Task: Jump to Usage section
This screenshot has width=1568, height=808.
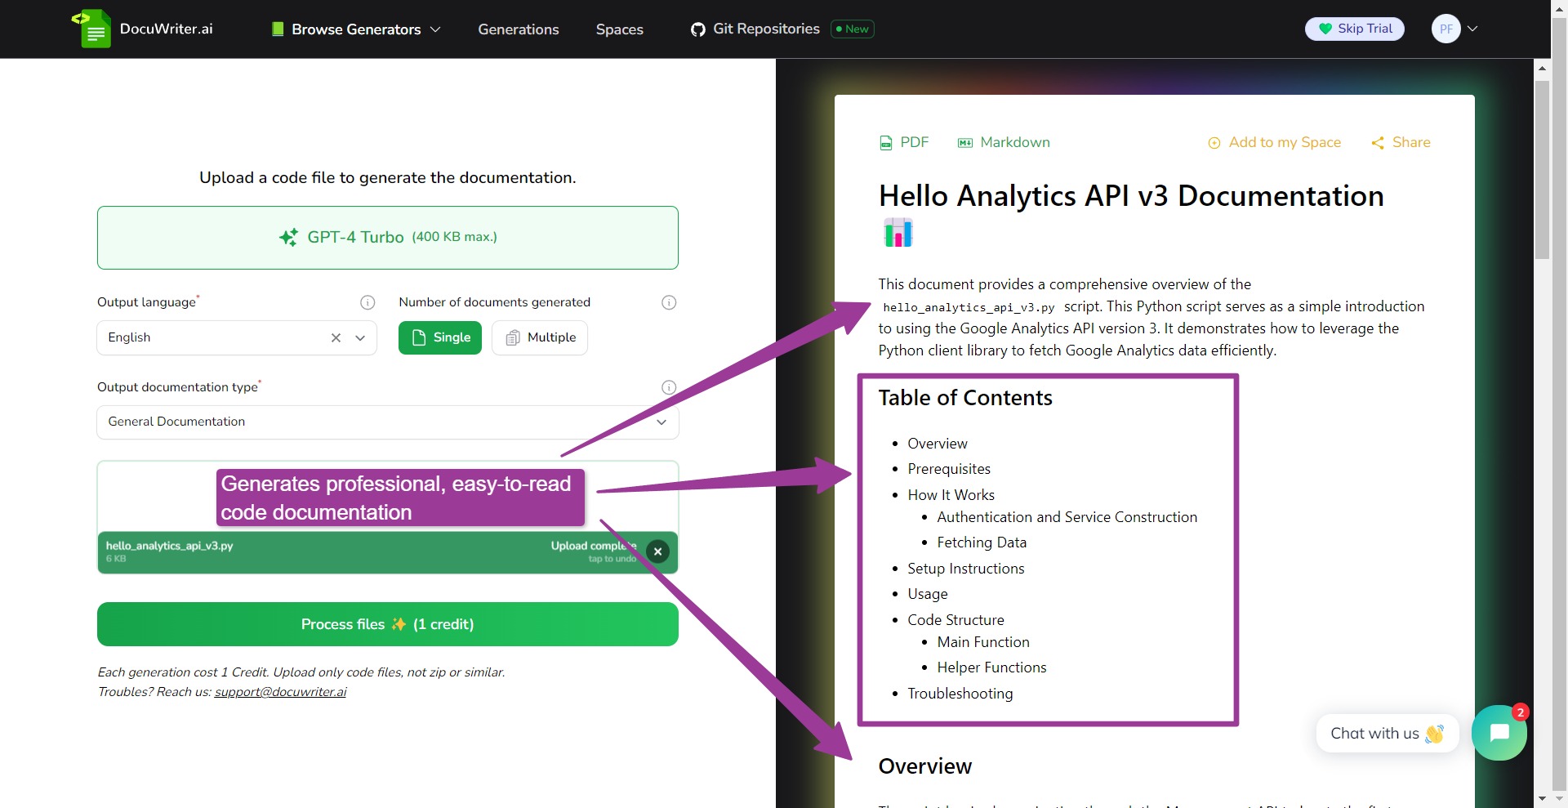Action: (x=928, y=594)
